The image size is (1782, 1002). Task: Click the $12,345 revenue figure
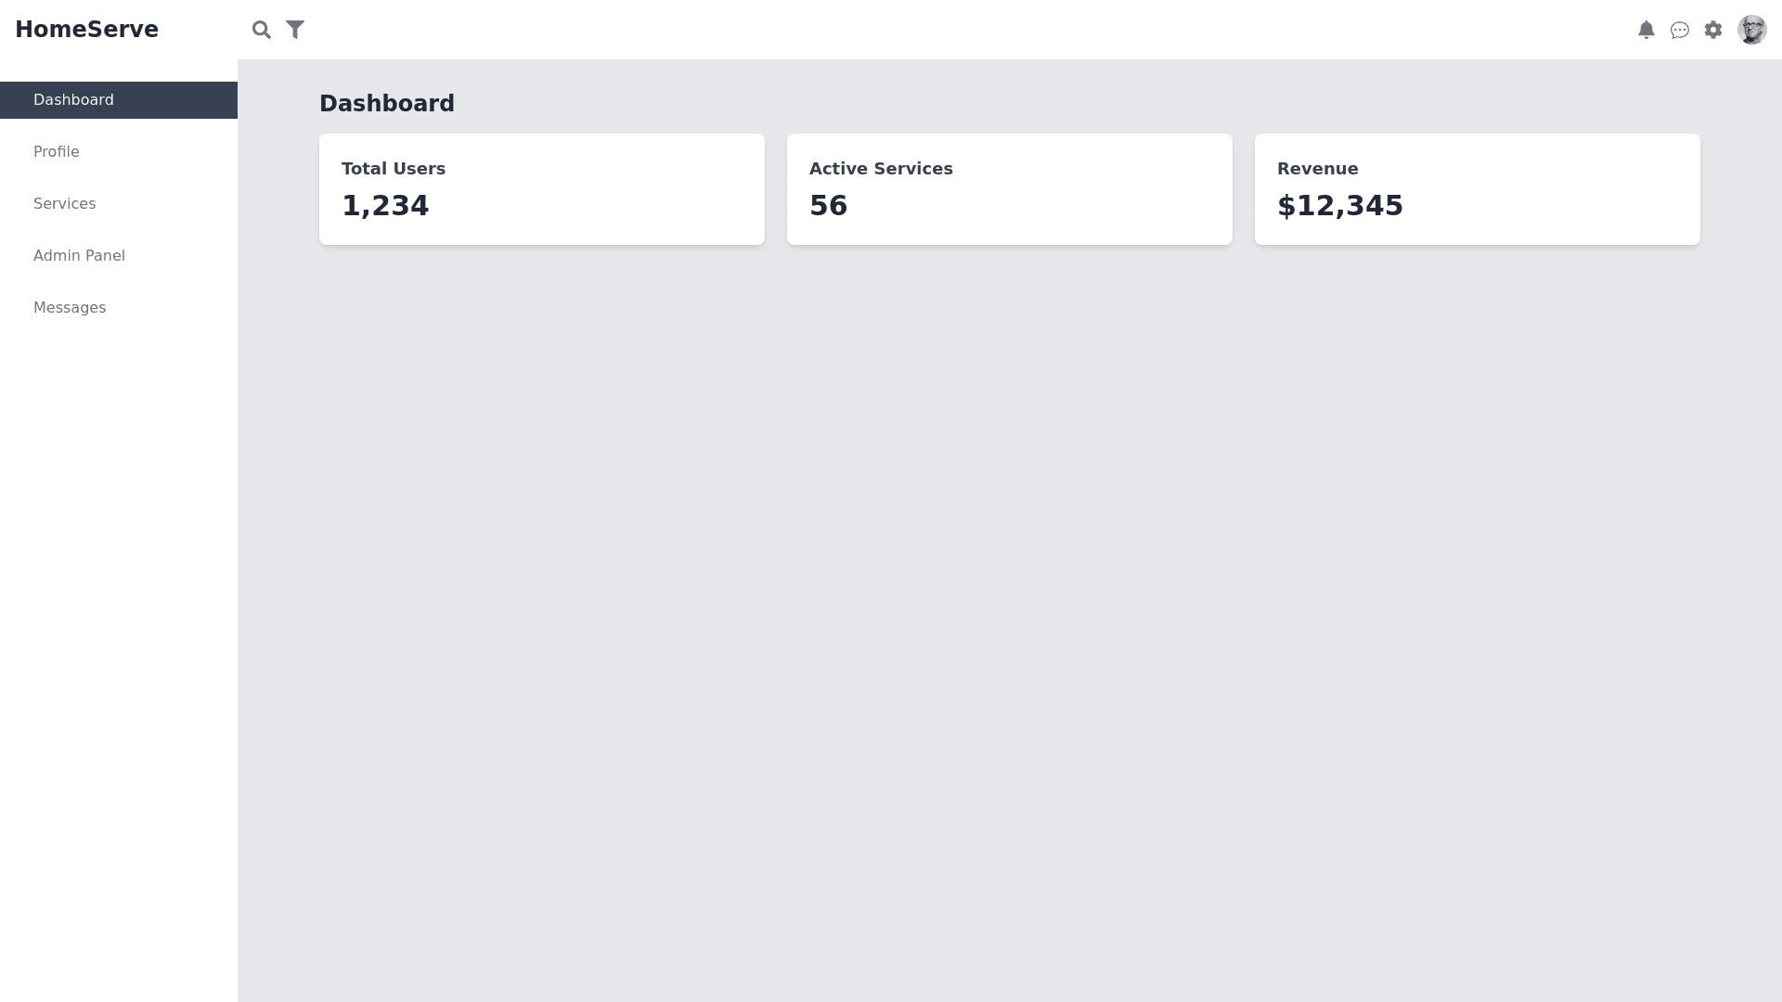[1339, 206]
